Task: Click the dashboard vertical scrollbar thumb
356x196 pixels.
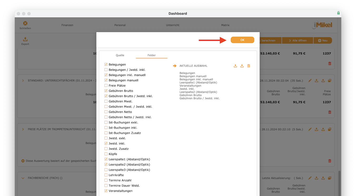Action: (x=339, y=183)
